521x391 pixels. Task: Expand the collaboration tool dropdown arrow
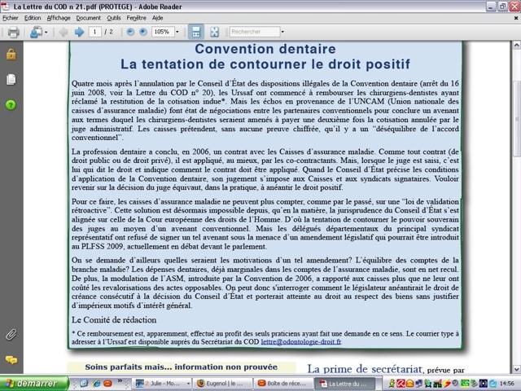pos(44,32)
